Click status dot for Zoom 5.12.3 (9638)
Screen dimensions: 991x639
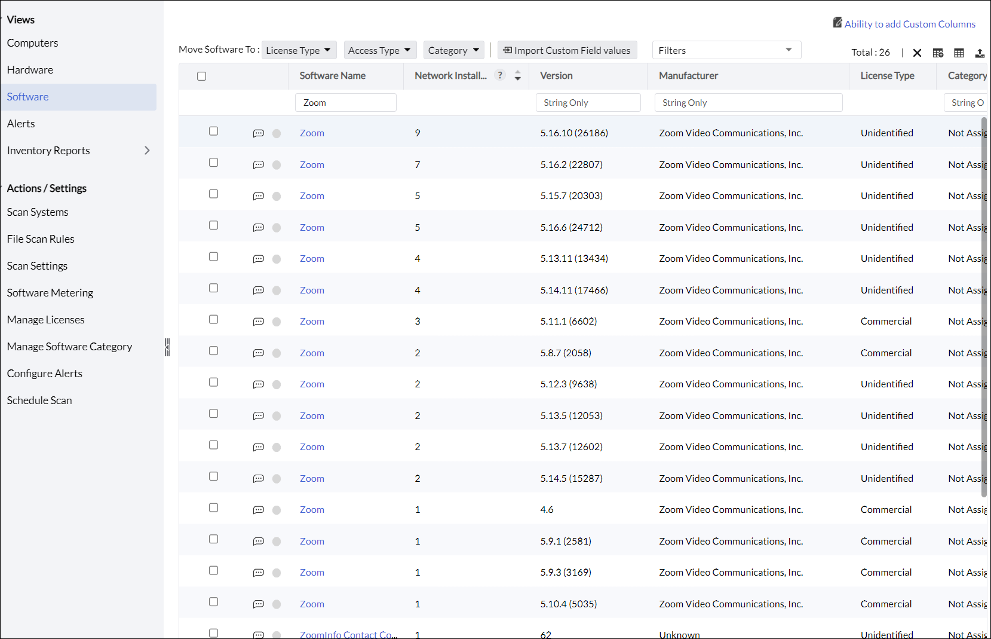277,384
